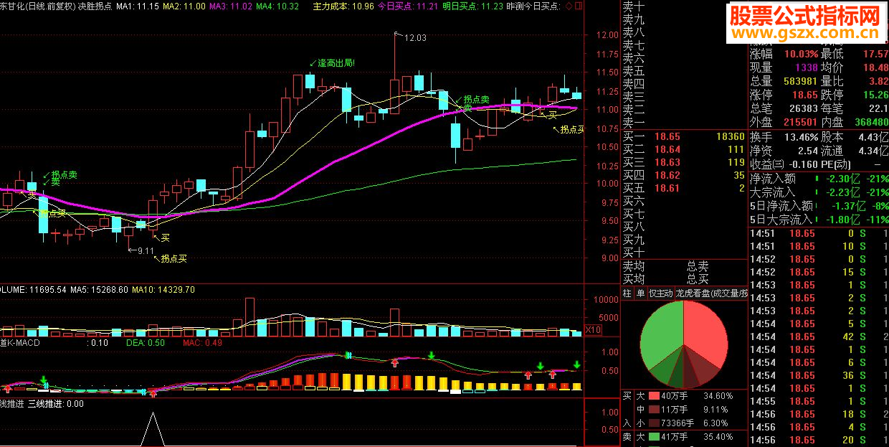889x447 pixels.
Task: Select the 14:54 tick with volume 42
Action: (819, 337)
